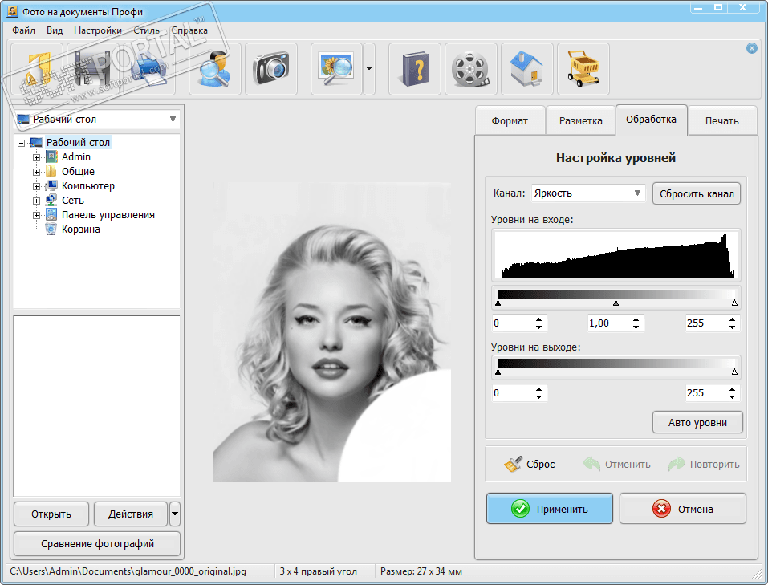Open the Стиль menu
This screenshot has width=768, height=585.
pos(146,30)
